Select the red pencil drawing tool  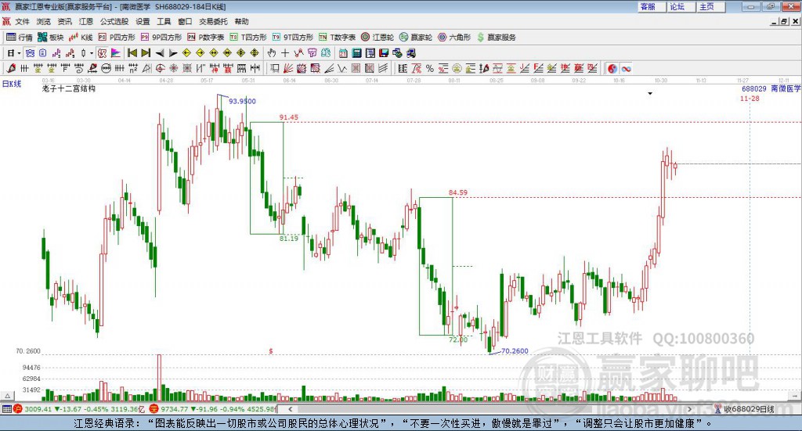pos(11,68)
